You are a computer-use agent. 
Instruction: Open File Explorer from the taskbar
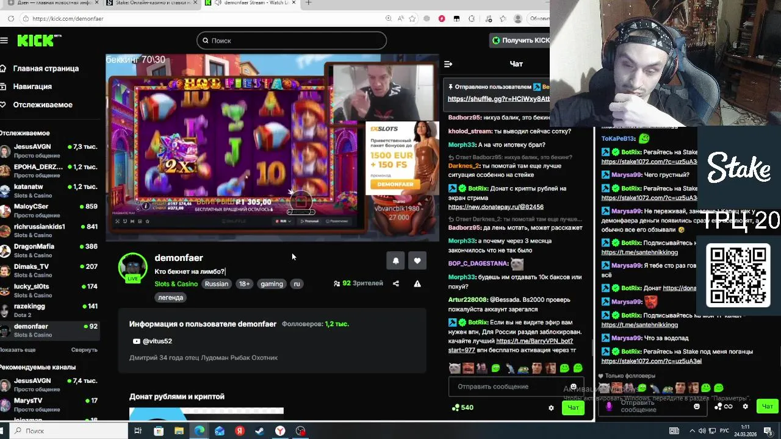click(x=179, y=431)
